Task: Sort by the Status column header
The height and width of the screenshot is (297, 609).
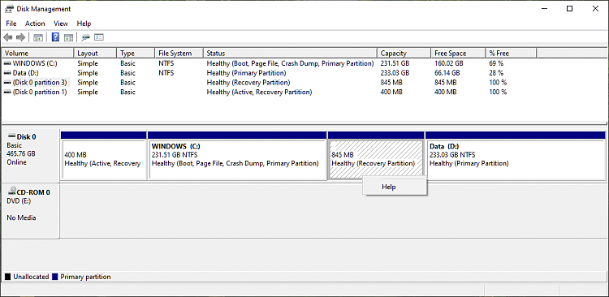Action: coord(290,54)
